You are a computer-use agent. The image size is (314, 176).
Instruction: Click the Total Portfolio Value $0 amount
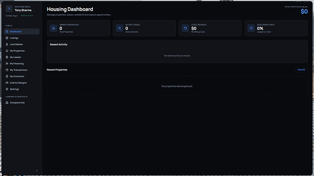coord(304,12)
